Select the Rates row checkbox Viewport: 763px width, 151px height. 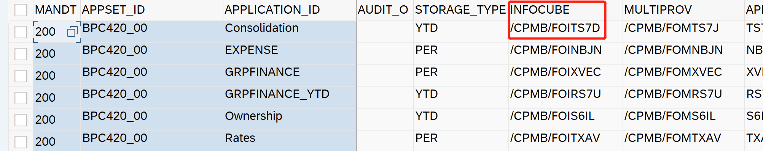(21, 142)
